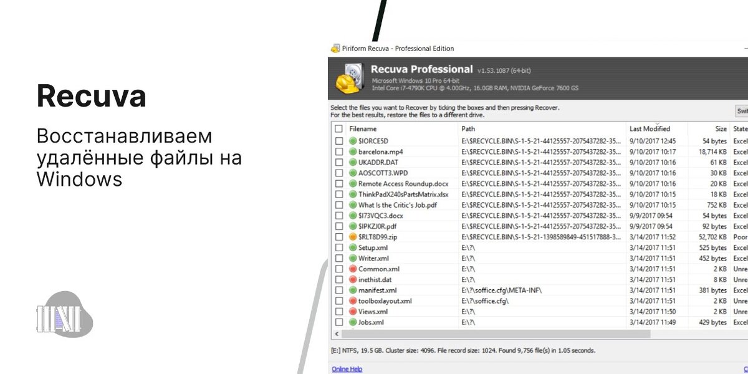Click green status dot of $IORCE5D
Image resolution: width=748 pixels, height=374 pixels.
pos(353,141)
